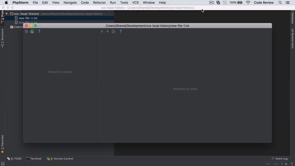Open the Event Log
The height and width of the screenshot is (166, 295).
[x=280, y=159]
